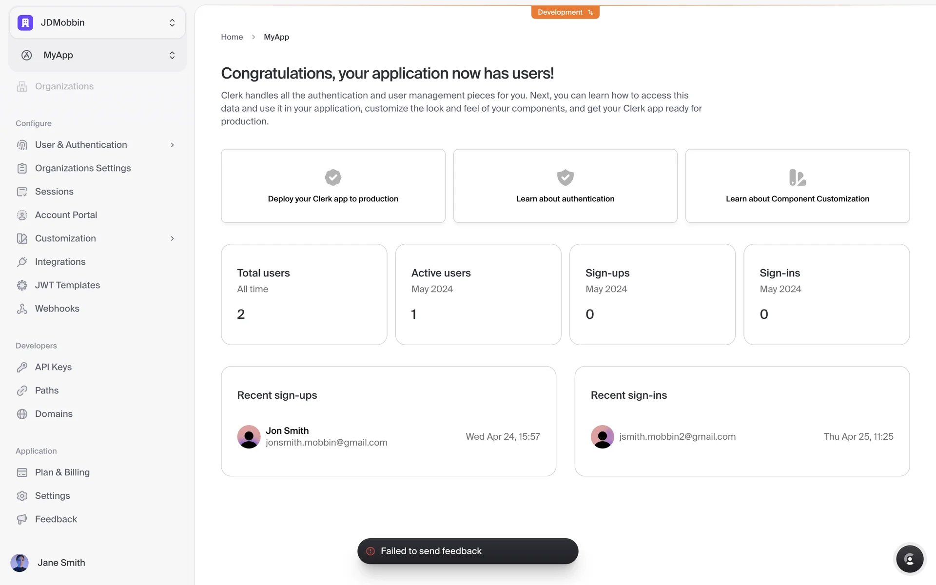Switch environment via Development badge
This screenshot has width=936, height=585.
pos(565,12)
